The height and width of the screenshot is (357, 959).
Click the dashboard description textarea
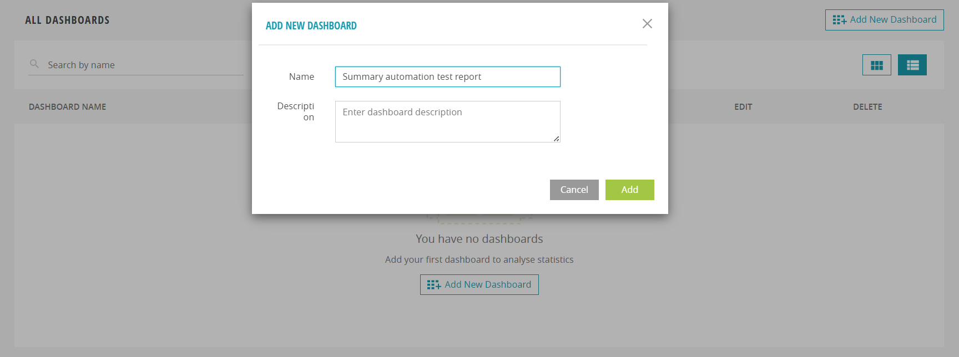pyautogui.click(x=447, y=121)
